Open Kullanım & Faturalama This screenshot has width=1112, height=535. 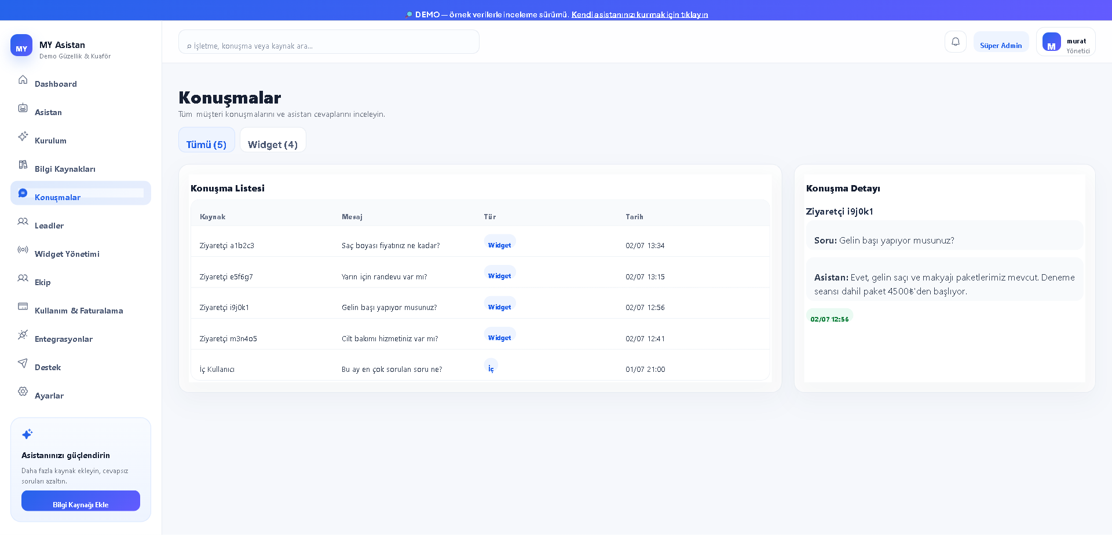click(x=81, y=307)
